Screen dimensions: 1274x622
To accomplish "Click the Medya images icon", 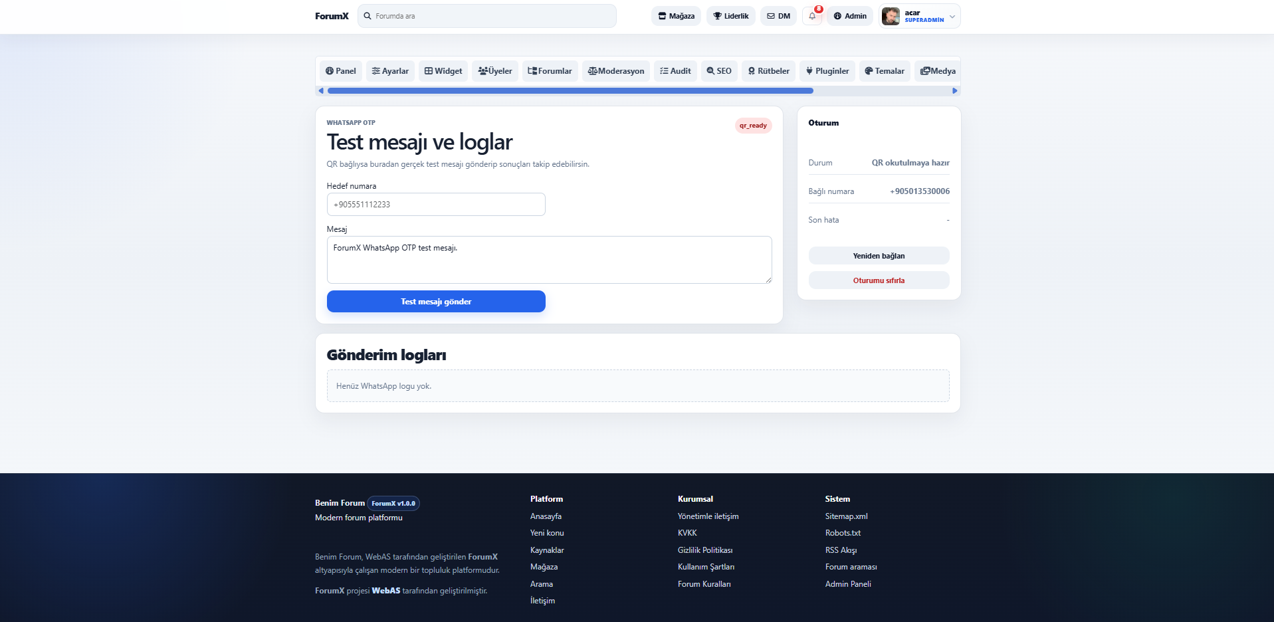I will point(925,71).
